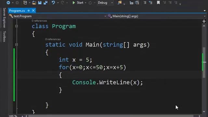
Task: Open the active documents list dropdown arrow
Action: click(x=204, y=11)
